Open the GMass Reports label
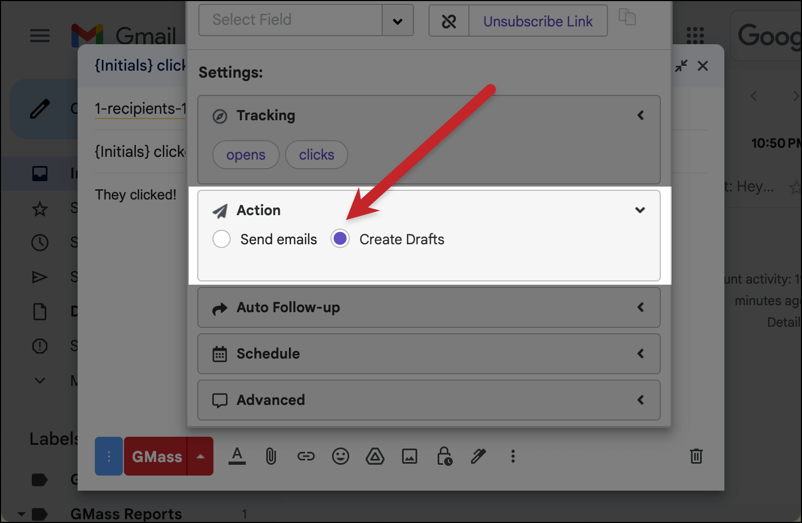 [x=126, y=514]
